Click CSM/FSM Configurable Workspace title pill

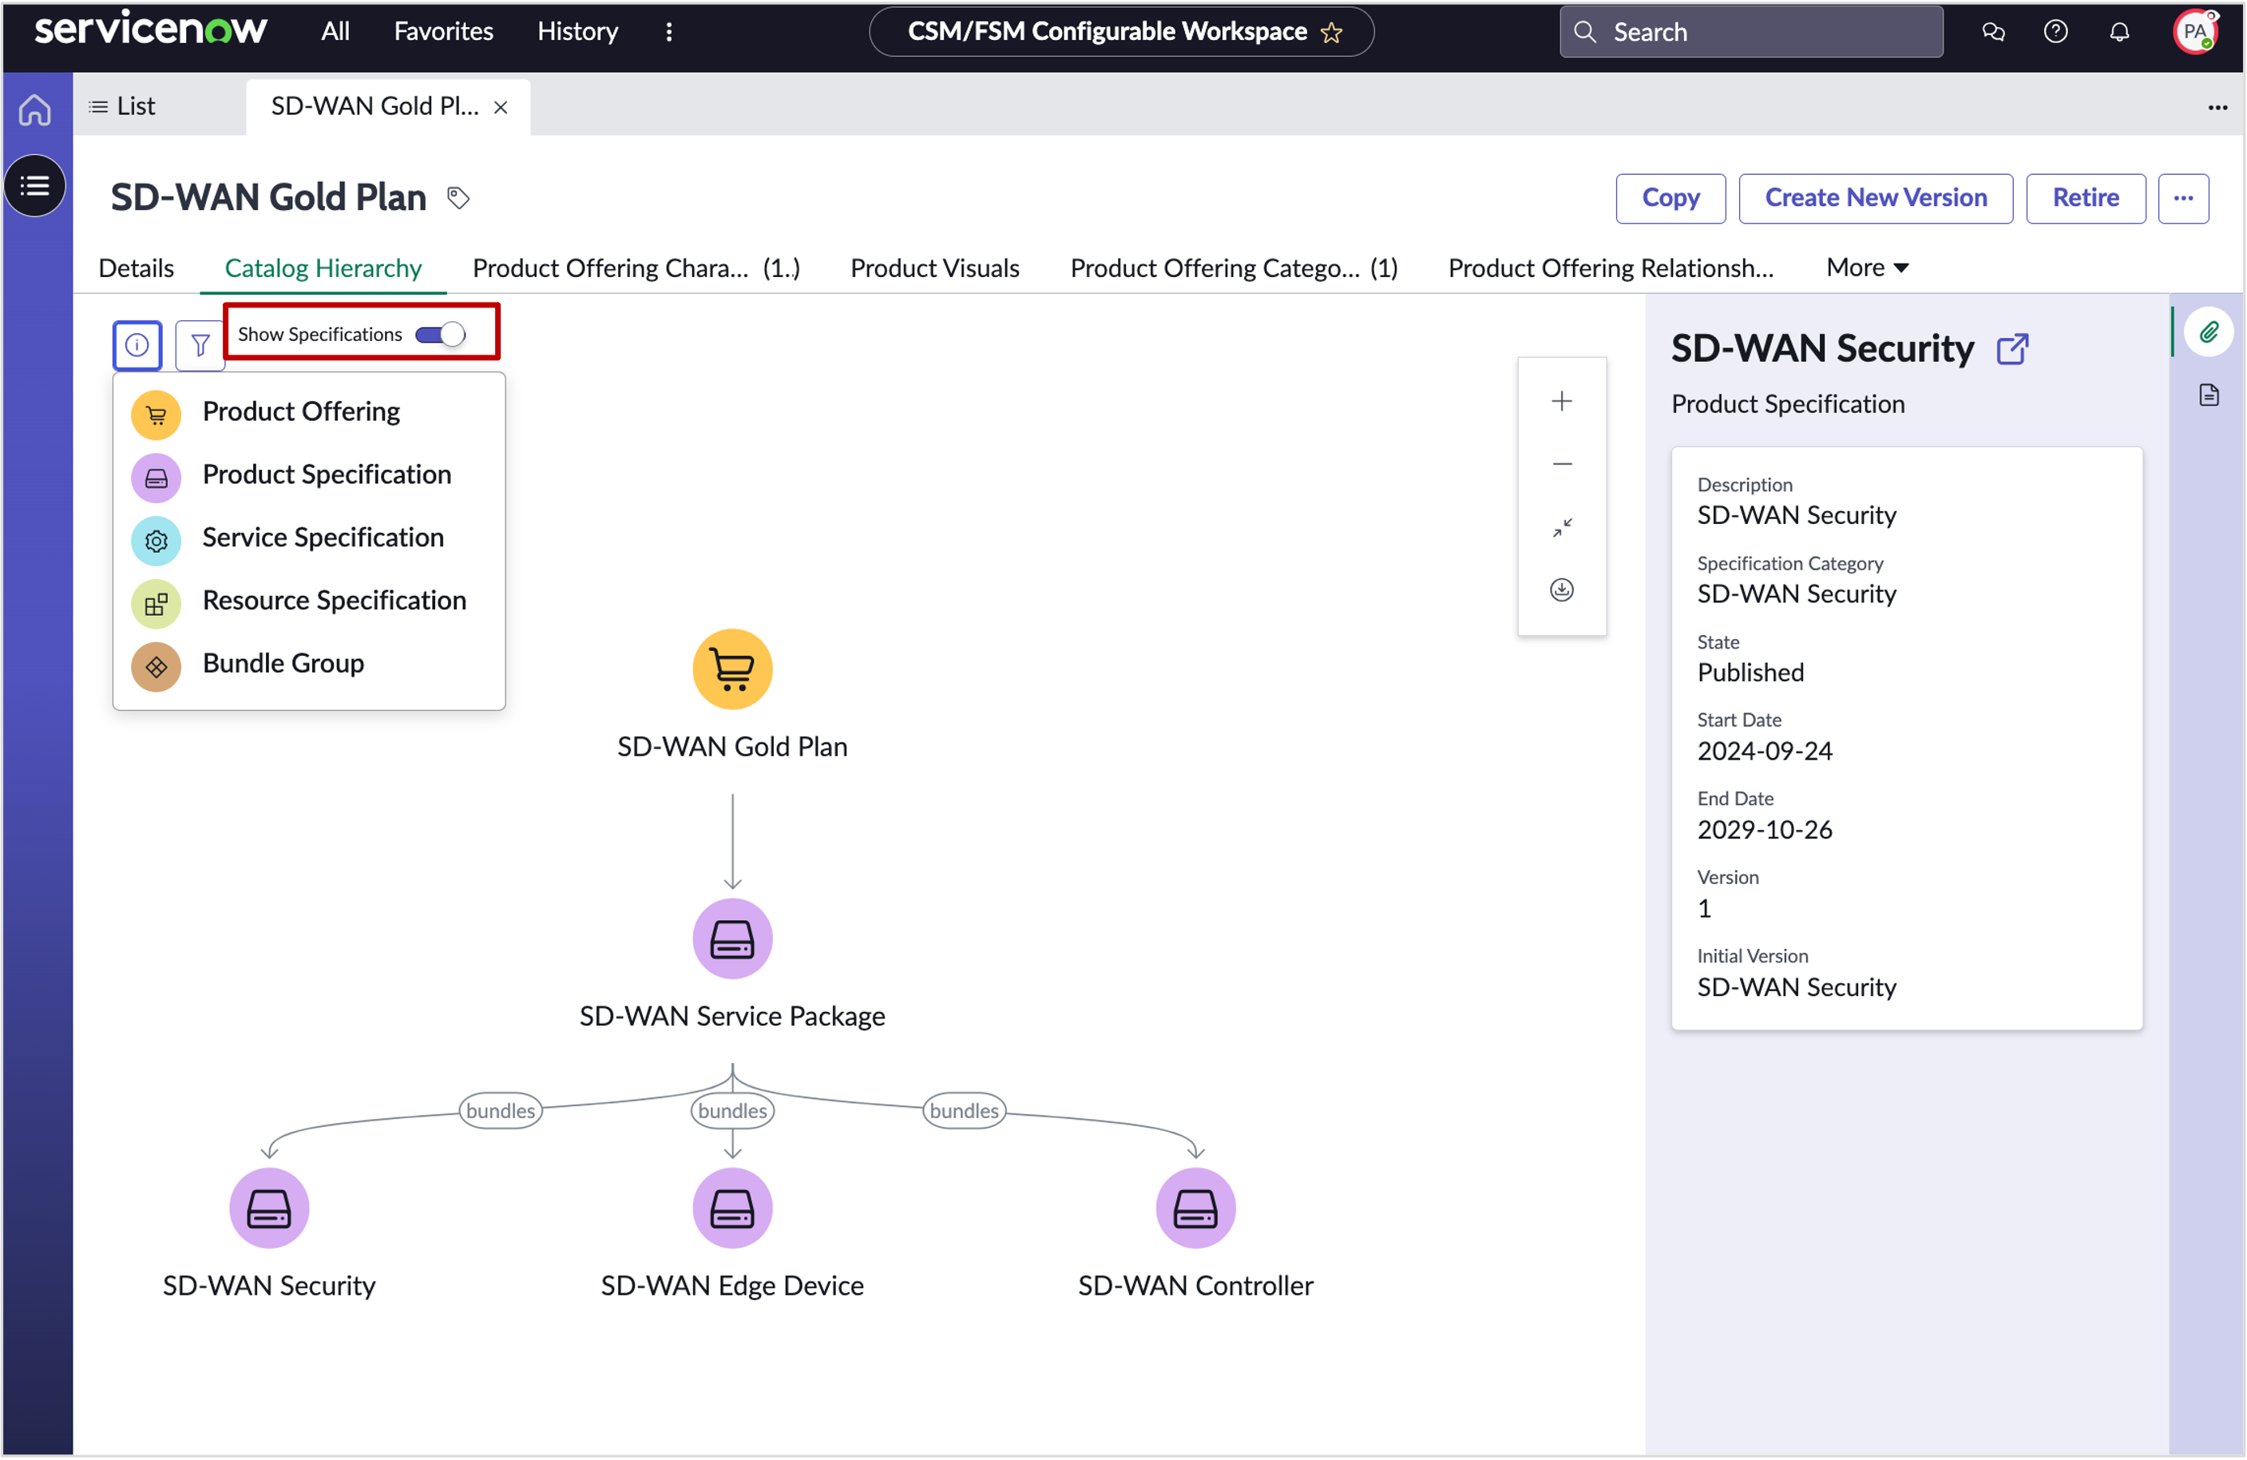[1120, 32]
